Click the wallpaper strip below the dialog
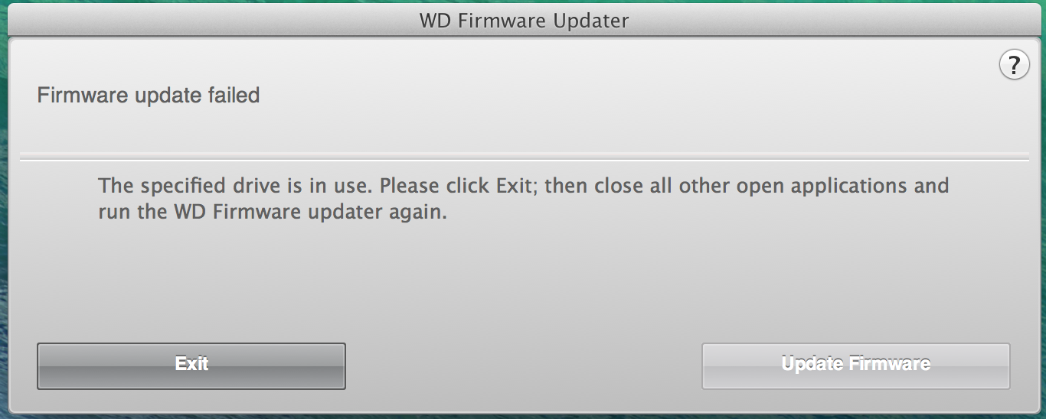Viewport: 1046px width, 419px height. 524,416
